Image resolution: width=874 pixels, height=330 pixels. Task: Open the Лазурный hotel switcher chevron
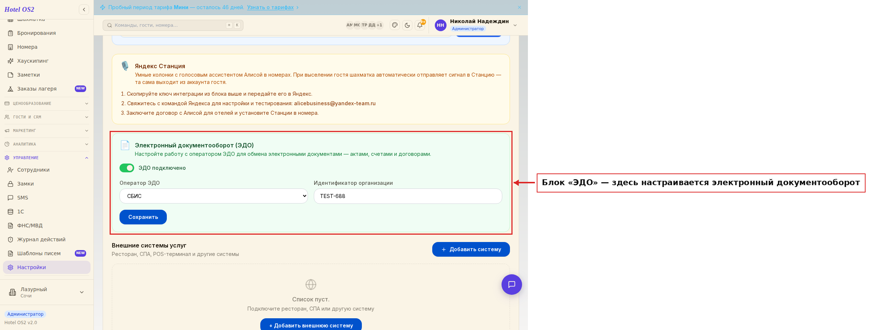[x=82, y=292]
